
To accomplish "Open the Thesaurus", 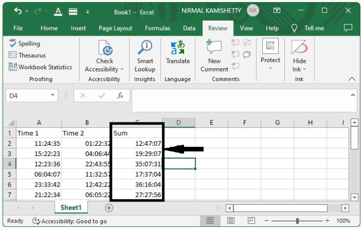I will point(27,55).
